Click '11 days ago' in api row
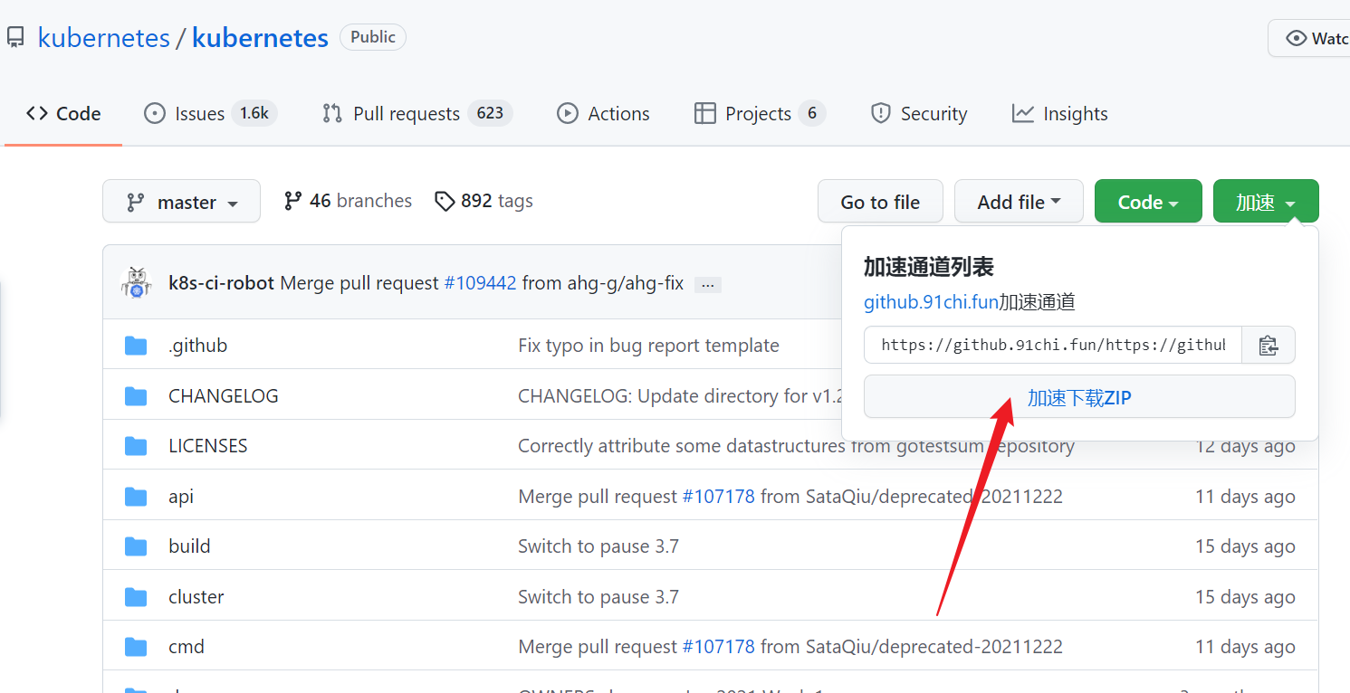The image size is (1350, 693). click(1245, 497)
